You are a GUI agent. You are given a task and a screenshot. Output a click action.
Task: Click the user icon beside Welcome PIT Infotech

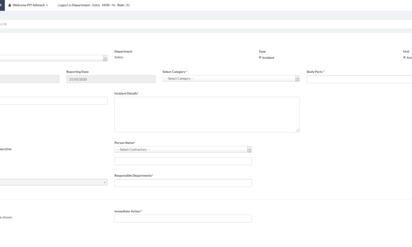click(9, 5)
